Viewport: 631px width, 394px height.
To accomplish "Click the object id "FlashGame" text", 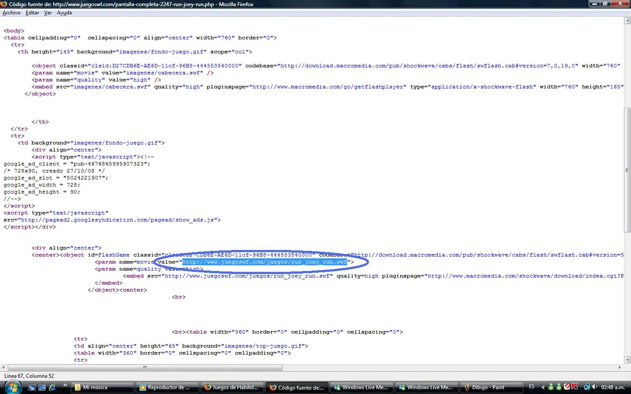I will point(114,255).
